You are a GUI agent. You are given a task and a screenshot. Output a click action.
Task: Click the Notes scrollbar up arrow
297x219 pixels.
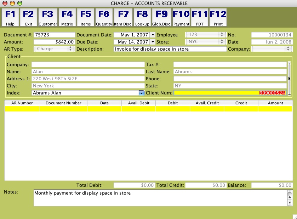click(x=290, y=197)
